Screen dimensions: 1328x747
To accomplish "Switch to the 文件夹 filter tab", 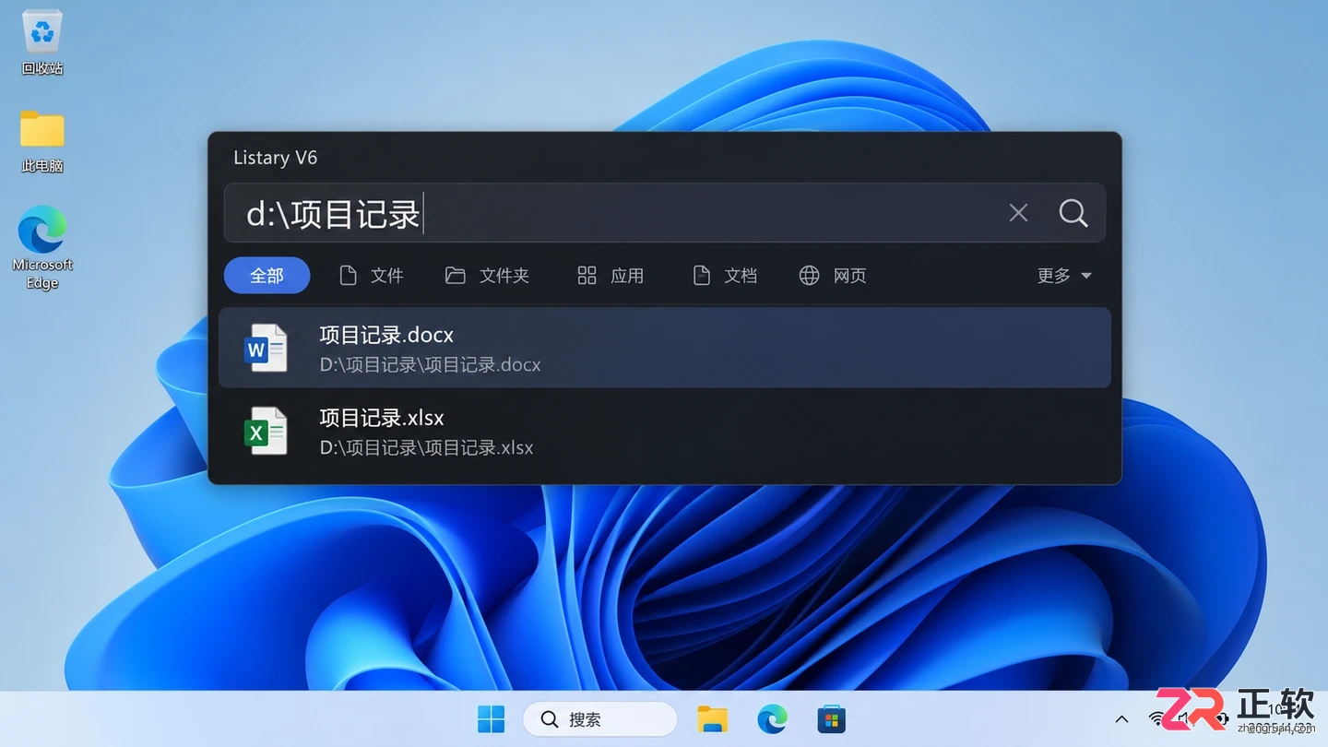I will (487, 275).
